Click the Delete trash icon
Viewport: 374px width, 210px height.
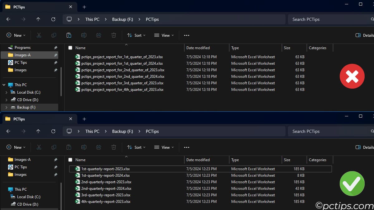click(113, 35)
